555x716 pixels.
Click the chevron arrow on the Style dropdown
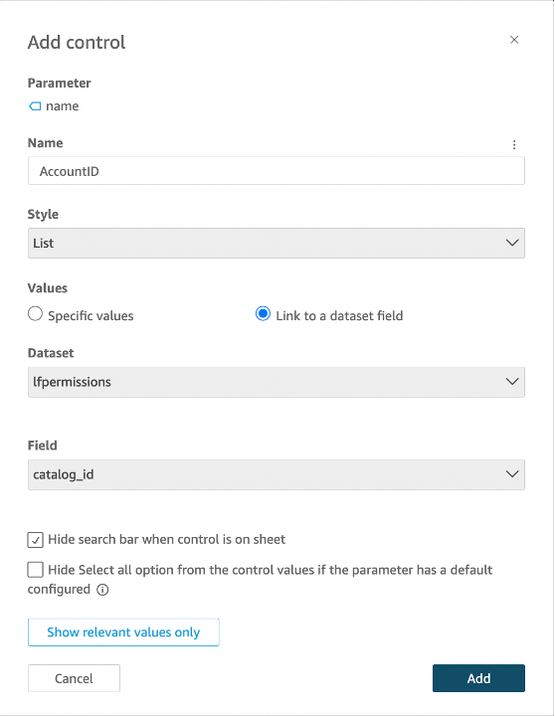(512, 243)
